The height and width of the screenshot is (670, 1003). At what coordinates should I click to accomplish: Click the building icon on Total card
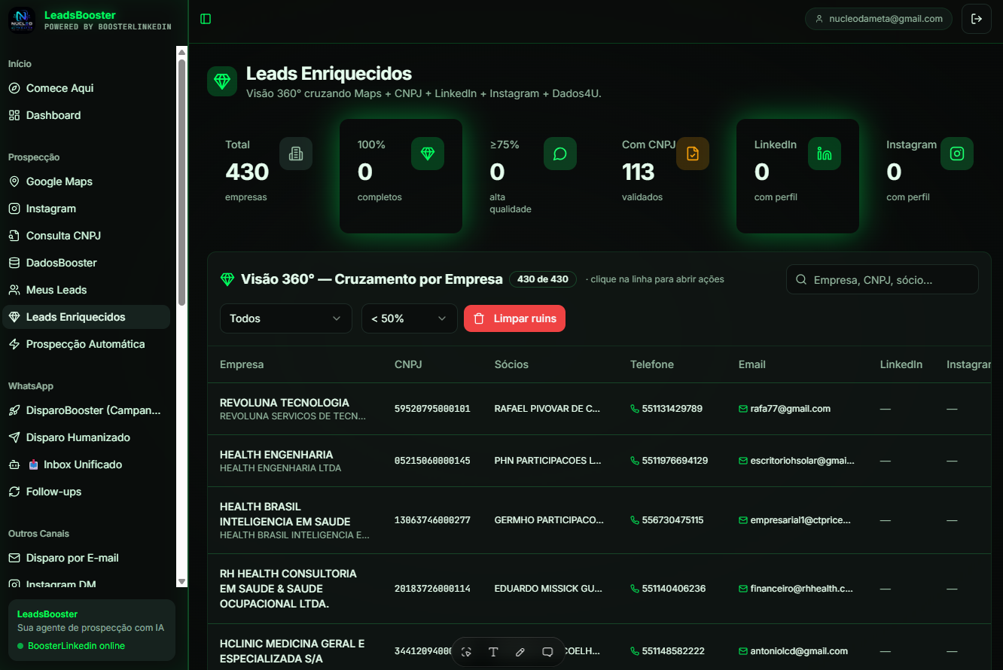(296, 154)
